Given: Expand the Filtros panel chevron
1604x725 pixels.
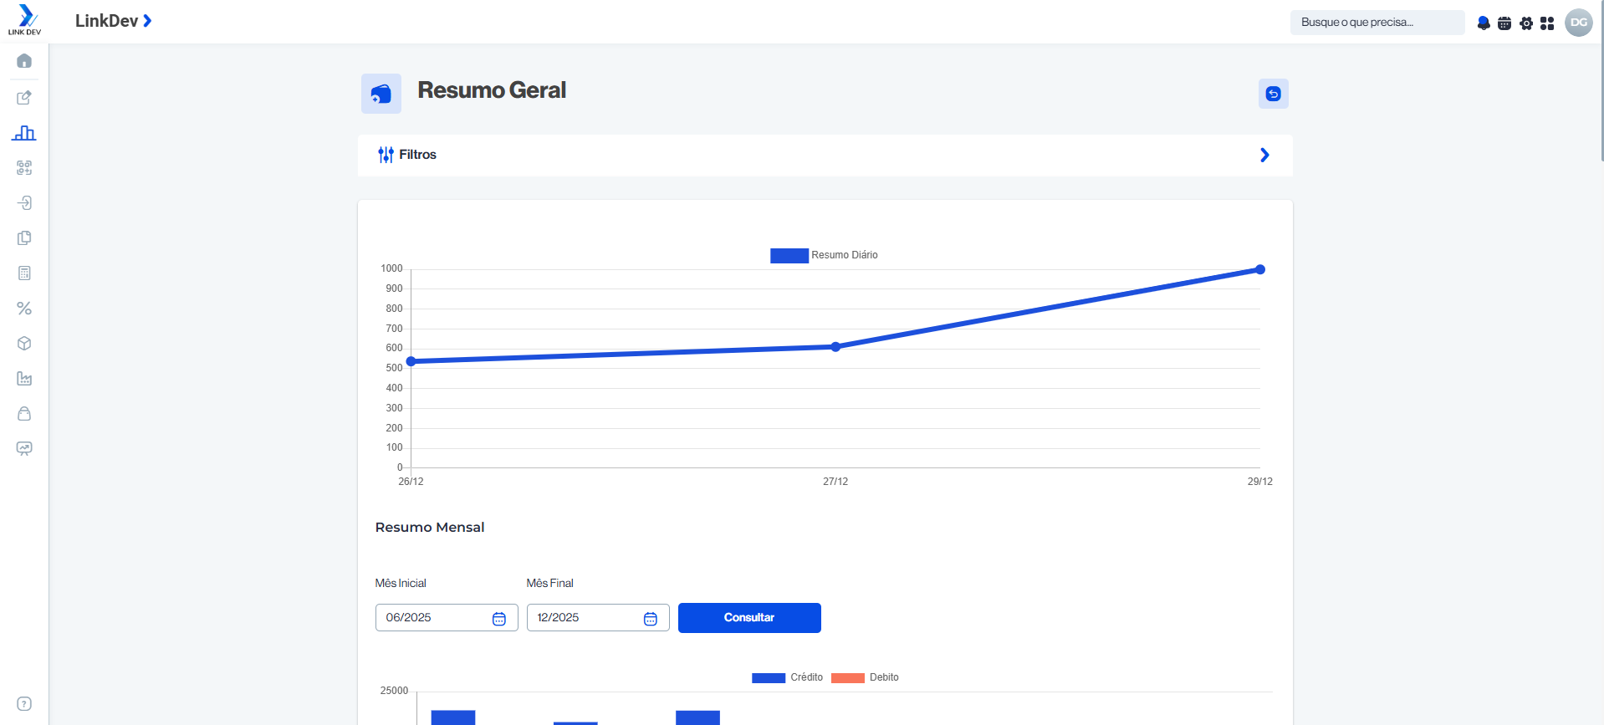Looking at the screenshot, I should click(x=1264, y=155).
